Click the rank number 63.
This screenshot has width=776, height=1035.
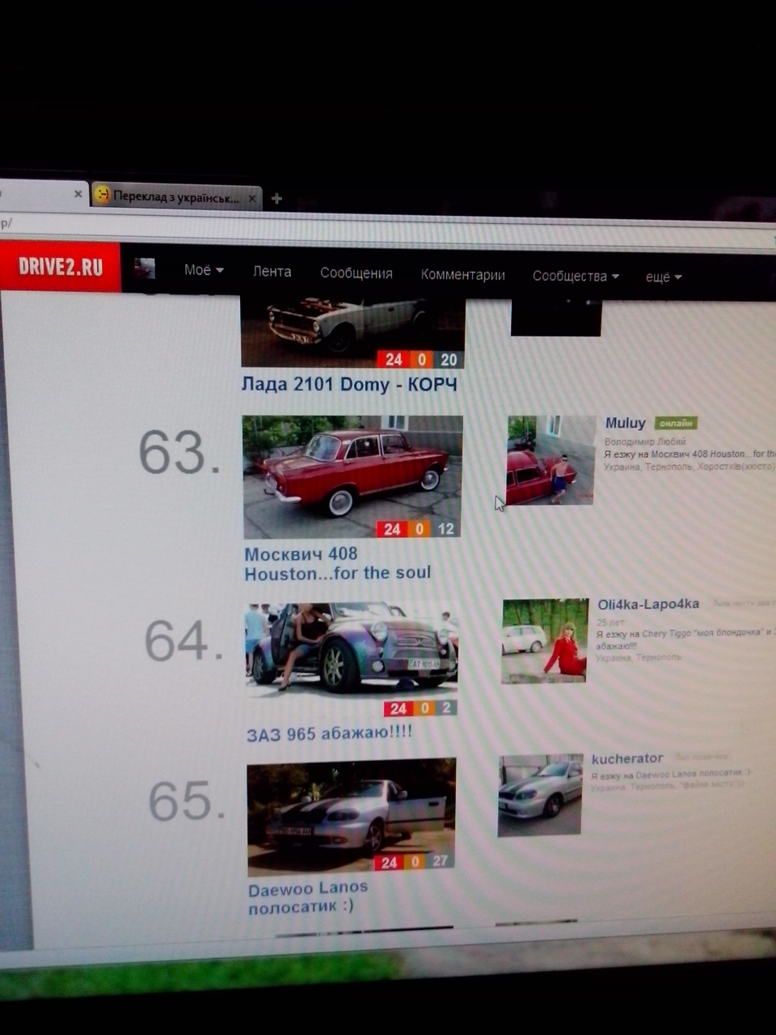pyautogui.click(x=179, y=452)
